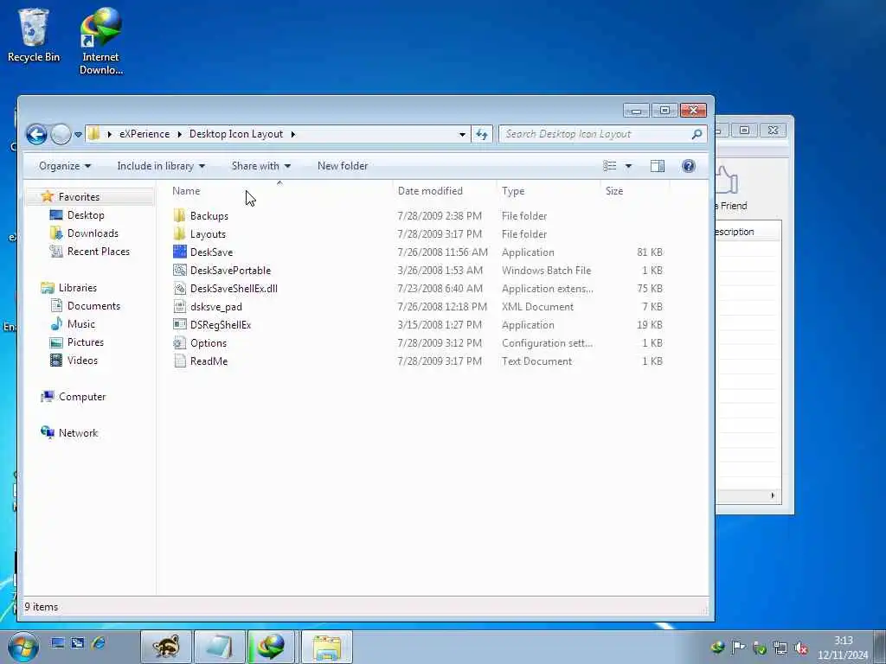The width and height of the screenshot is (886, 664).
Task: Select the Layouts folder icon
Action: pos(180,233)
